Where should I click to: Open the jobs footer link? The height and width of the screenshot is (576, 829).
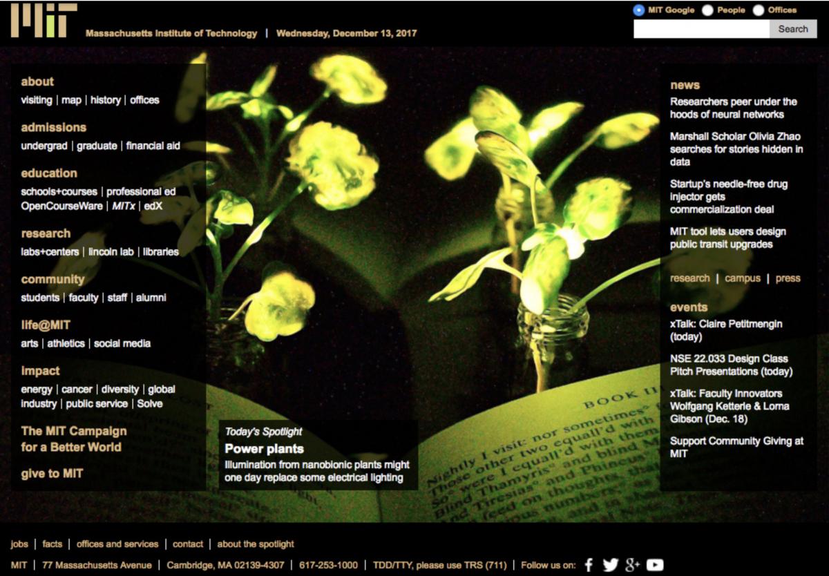[x=19, y=544]
